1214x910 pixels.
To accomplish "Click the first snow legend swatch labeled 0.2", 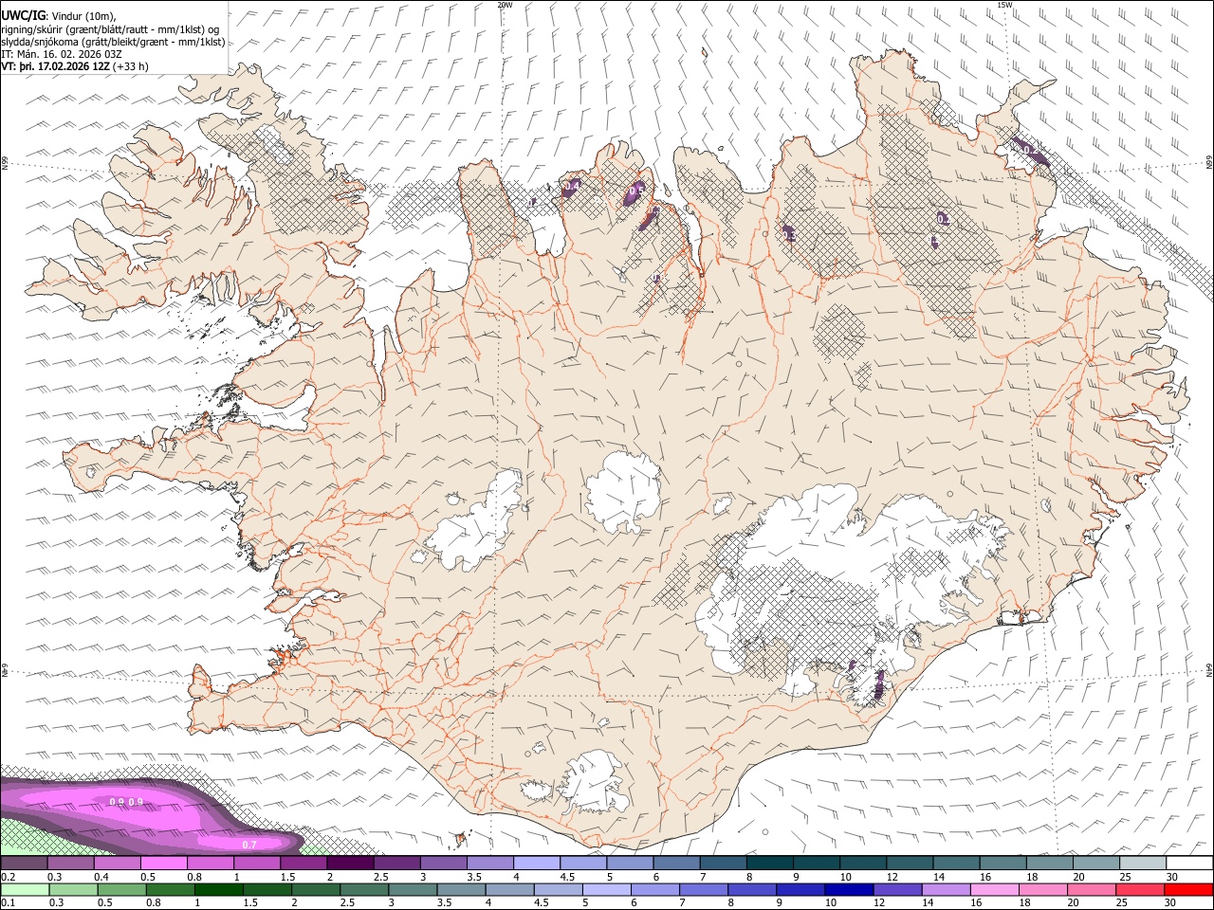I will 24,863.
